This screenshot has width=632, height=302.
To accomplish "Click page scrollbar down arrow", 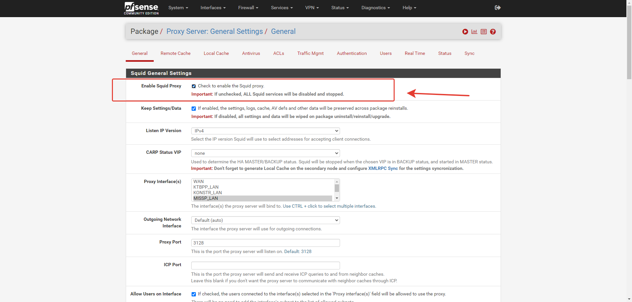I will click(629, 299).
